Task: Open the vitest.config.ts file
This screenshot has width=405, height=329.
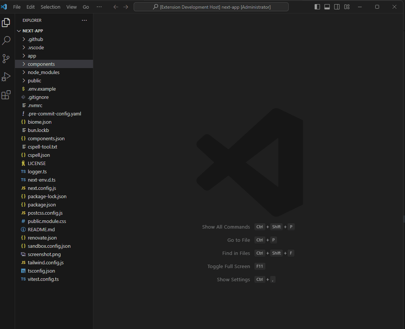Action: tap(54, 279)
